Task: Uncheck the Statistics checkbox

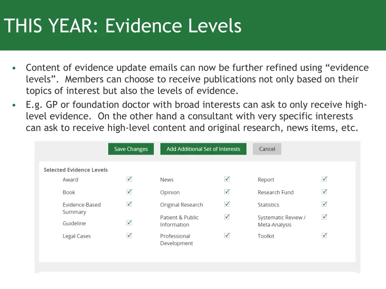Action: (324, 204)
